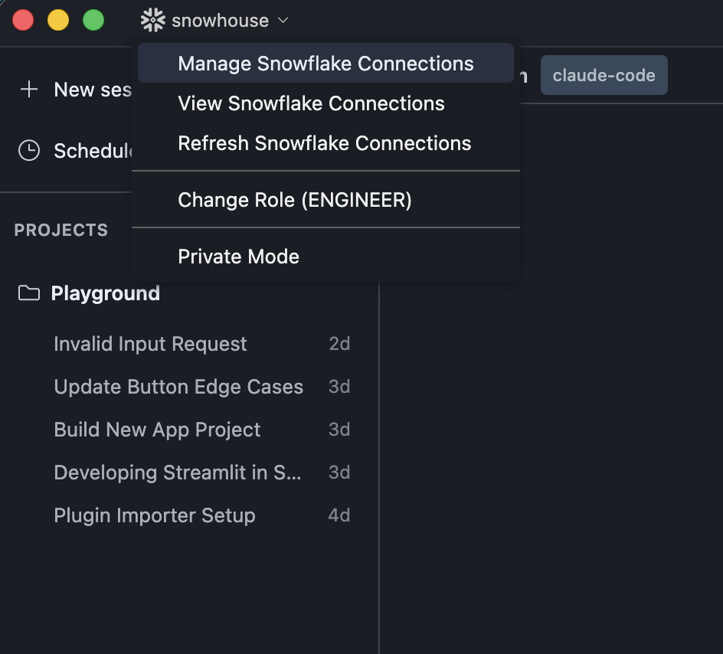Click the plus icon for new session
Image resolution: width=723 pixels, height=654 pixels.
click(29, 90)
